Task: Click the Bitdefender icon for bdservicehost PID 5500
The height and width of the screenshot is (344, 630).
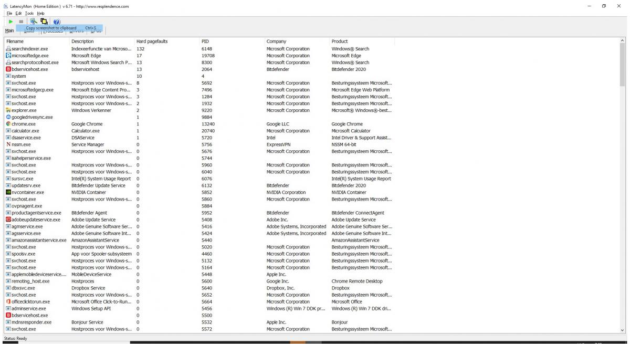Action: click(8, 315)
